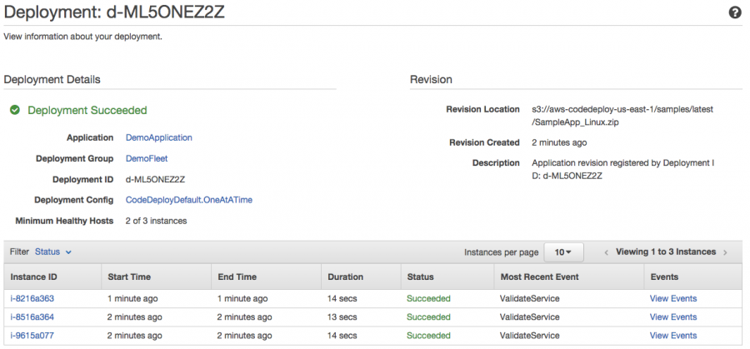Click the green Deployment Succeeded checkmark icon
This screenshot has width=750, height=349.
click(x=15, y=111)
